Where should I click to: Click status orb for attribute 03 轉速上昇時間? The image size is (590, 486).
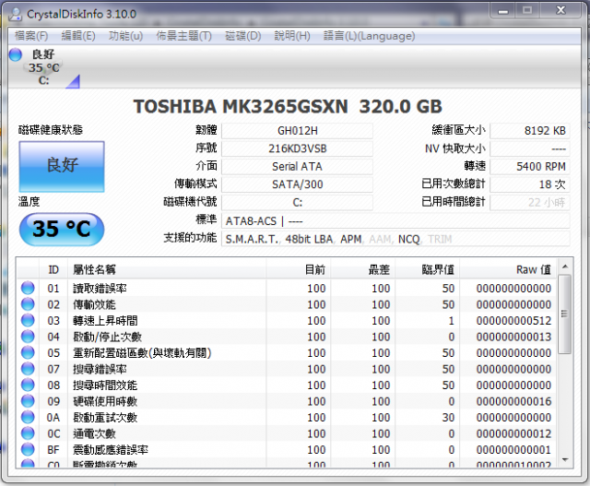coord(28,320)
